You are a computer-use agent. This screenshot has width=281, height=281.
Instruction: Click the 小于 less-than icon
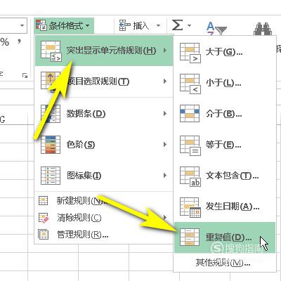[190, 84]
